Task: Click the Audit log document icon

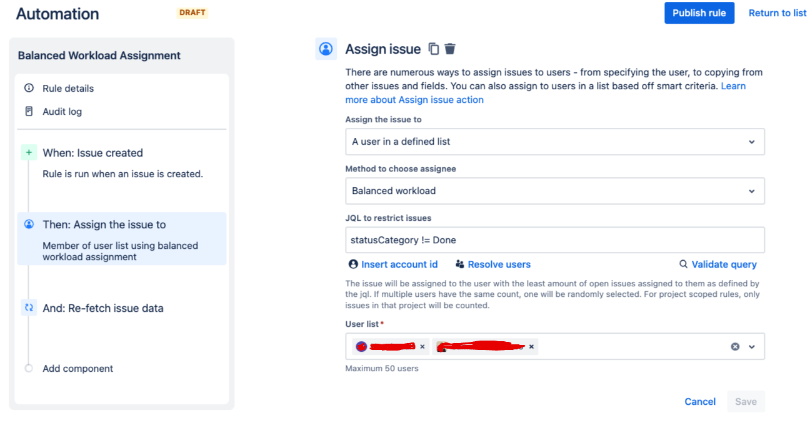Action: click(x=29, y=111)
